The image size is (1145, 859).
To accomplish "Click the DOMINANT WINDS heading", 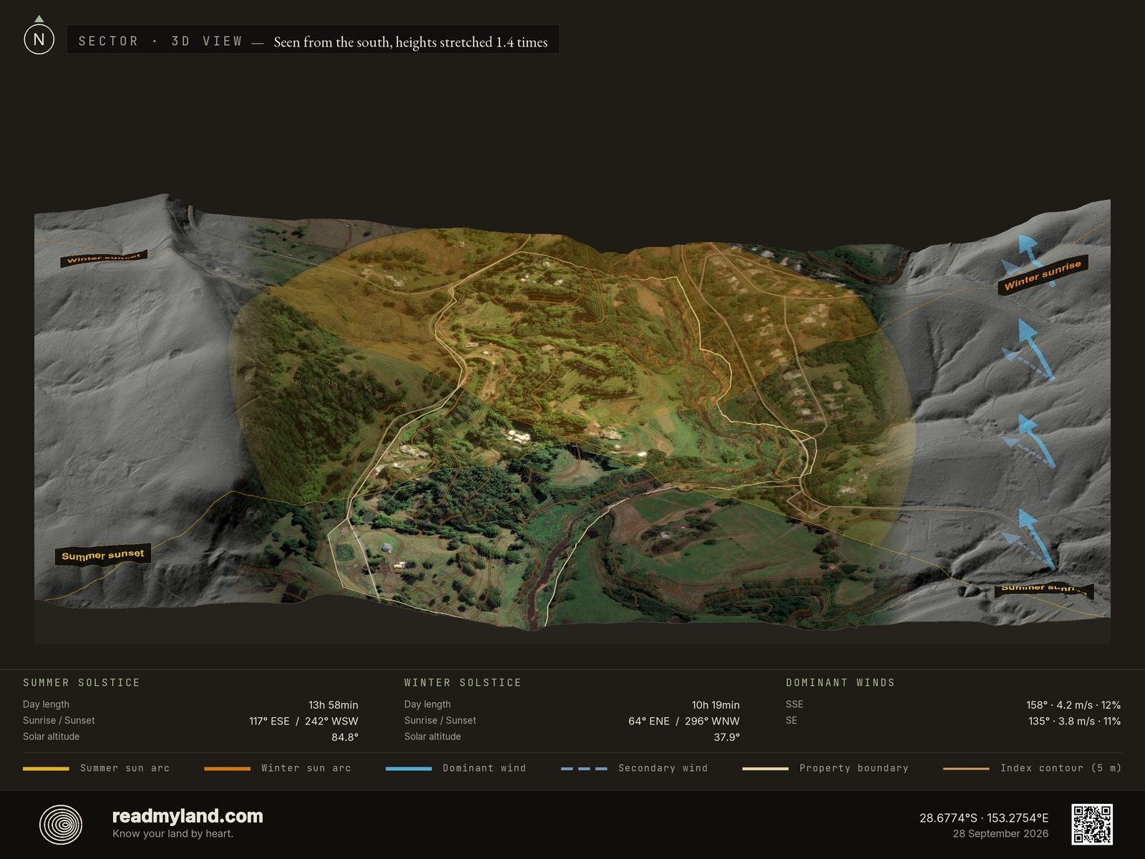I will pos(841,683).
